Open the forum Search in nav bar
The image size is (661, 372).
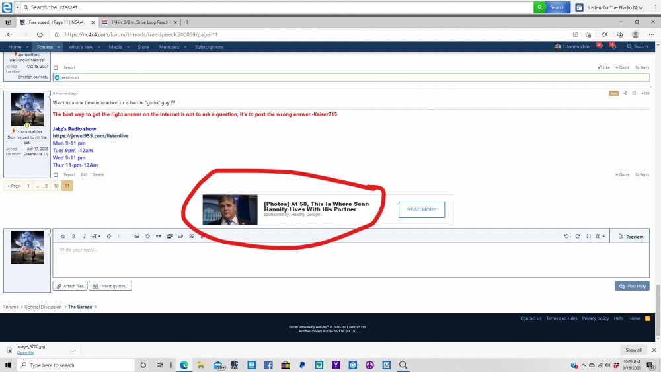coord(637,47)
